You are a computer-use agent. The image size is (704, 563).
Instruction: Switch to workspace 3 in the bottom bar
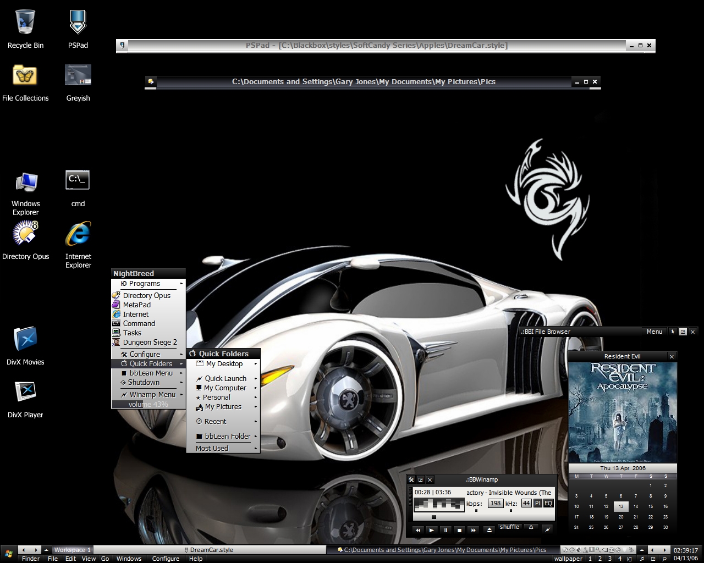(610, 559)
